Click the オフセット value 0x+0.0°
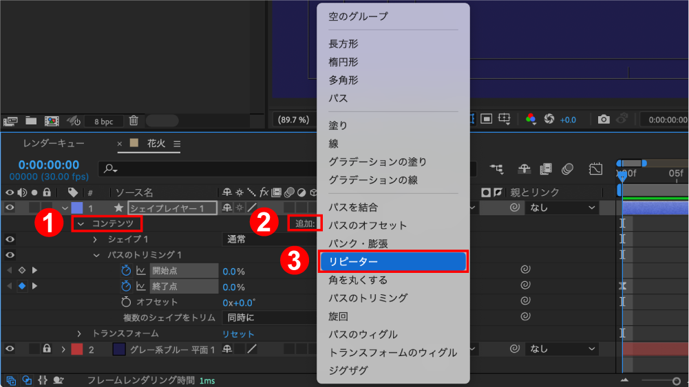 click(x=239, y=302)
